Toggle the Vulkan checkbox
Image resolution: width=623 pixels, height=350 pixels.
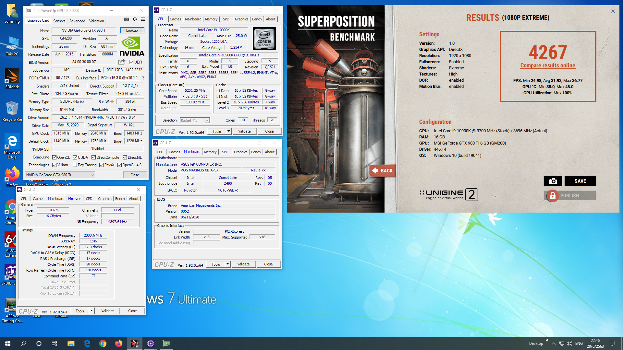coord(54,165)
